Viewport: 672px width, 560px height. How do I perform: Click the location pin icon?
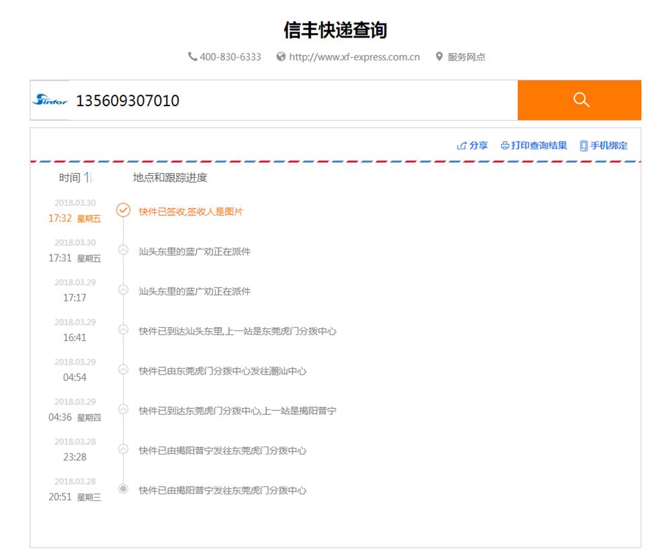coord(439,56)
